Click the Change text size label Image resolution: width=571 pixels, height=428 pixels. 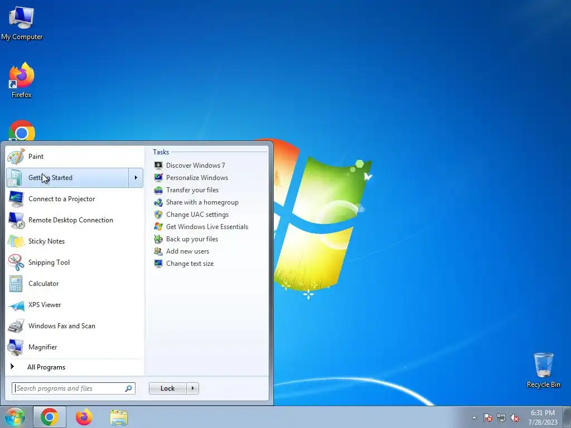pyautogui.click(x=190, y=264)
